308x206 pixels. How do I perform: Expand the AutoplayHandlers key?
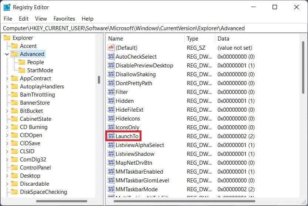coord(7,87)
